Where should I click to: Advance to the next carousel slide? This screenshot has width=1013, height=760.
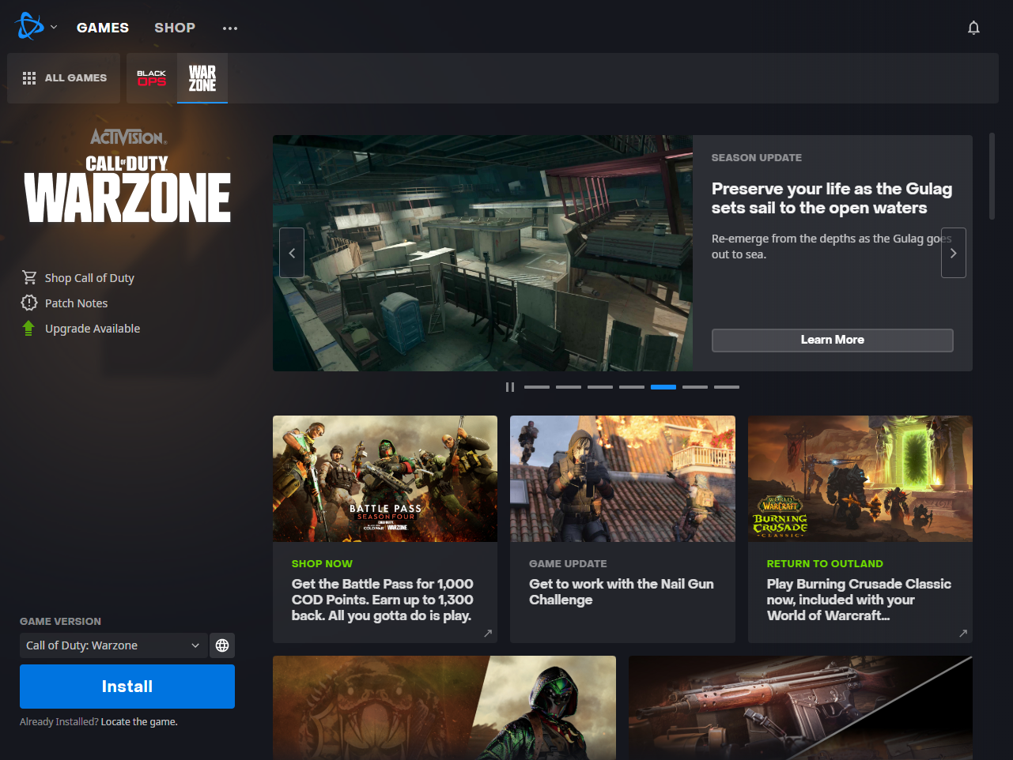tap(954, 253)
